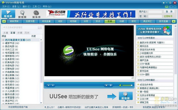Focus the channel name search box
Viewport: 178px width, 110px height.
coord(20,28)
